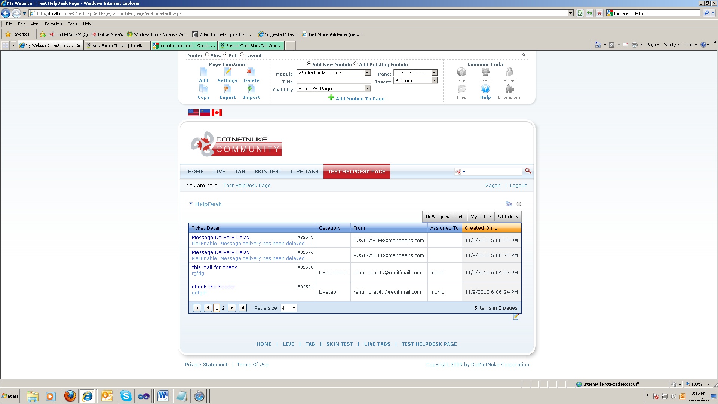The image size is (718, 404).
Task: Open the Message Delivery Delay ticket #32575
Action: (221, 238)
